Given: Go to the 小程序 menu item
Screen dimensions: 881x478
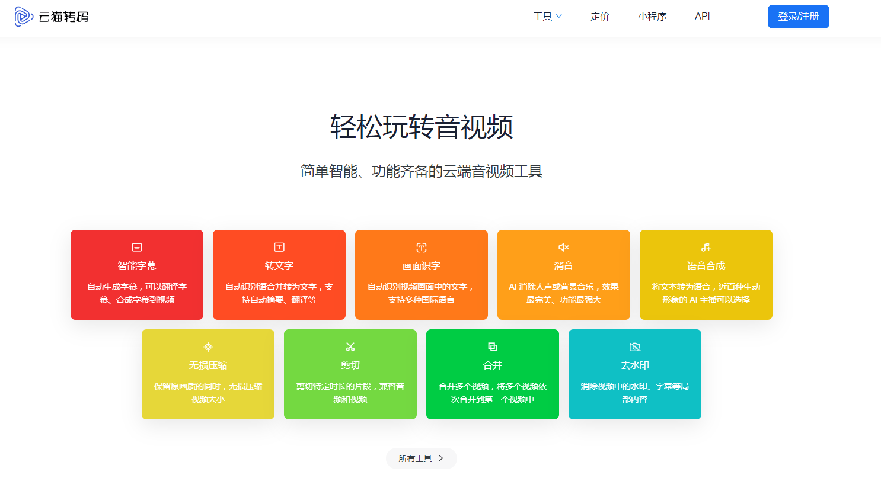Looking at the screenshot, I should click(652, 17).
